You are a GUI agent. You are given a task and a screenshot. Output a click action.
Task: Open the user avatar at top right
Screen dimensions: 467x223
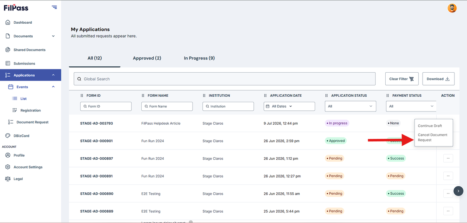tap(452, 8)
